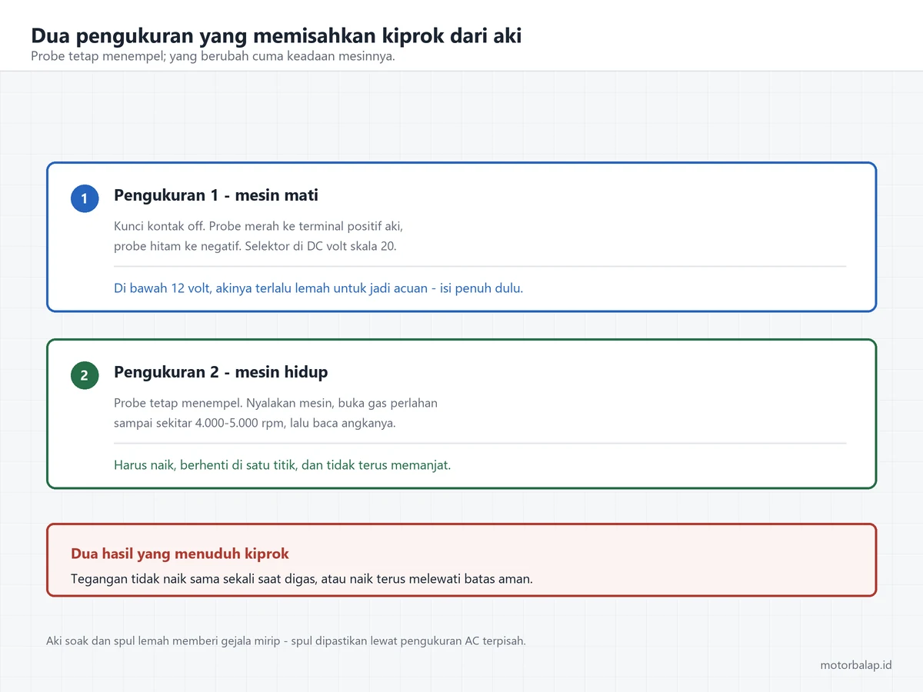Click red heading 'Dua hasil yang menuduh kiprok'
Image resolution: width=923 pixels, height=692 pixels.
click(180, 554)
